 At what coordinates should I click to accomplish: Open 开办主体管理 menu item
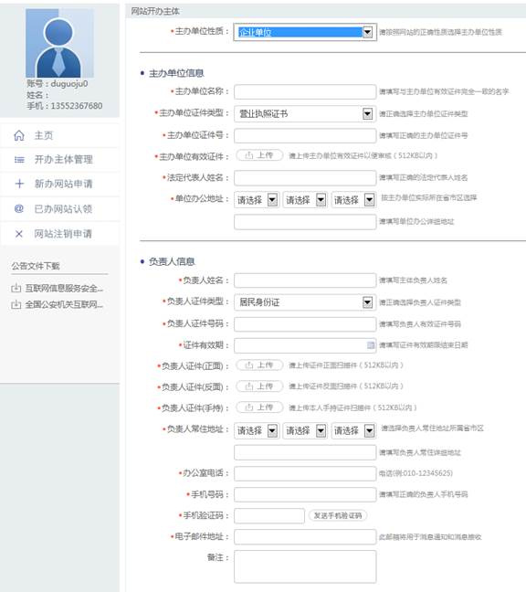coord(60,160)
